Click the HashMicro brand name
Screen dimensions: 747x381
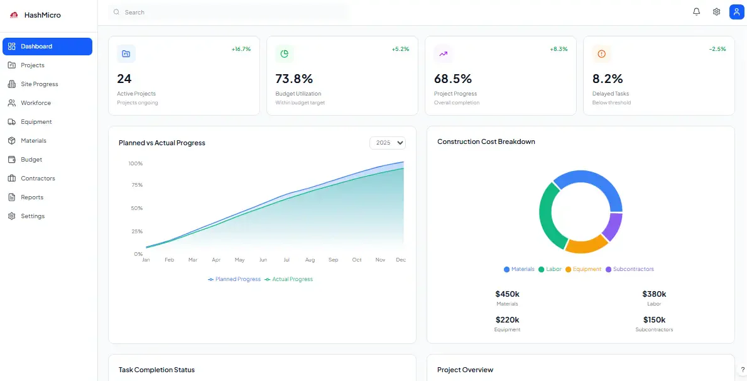(x=42, y=15)
